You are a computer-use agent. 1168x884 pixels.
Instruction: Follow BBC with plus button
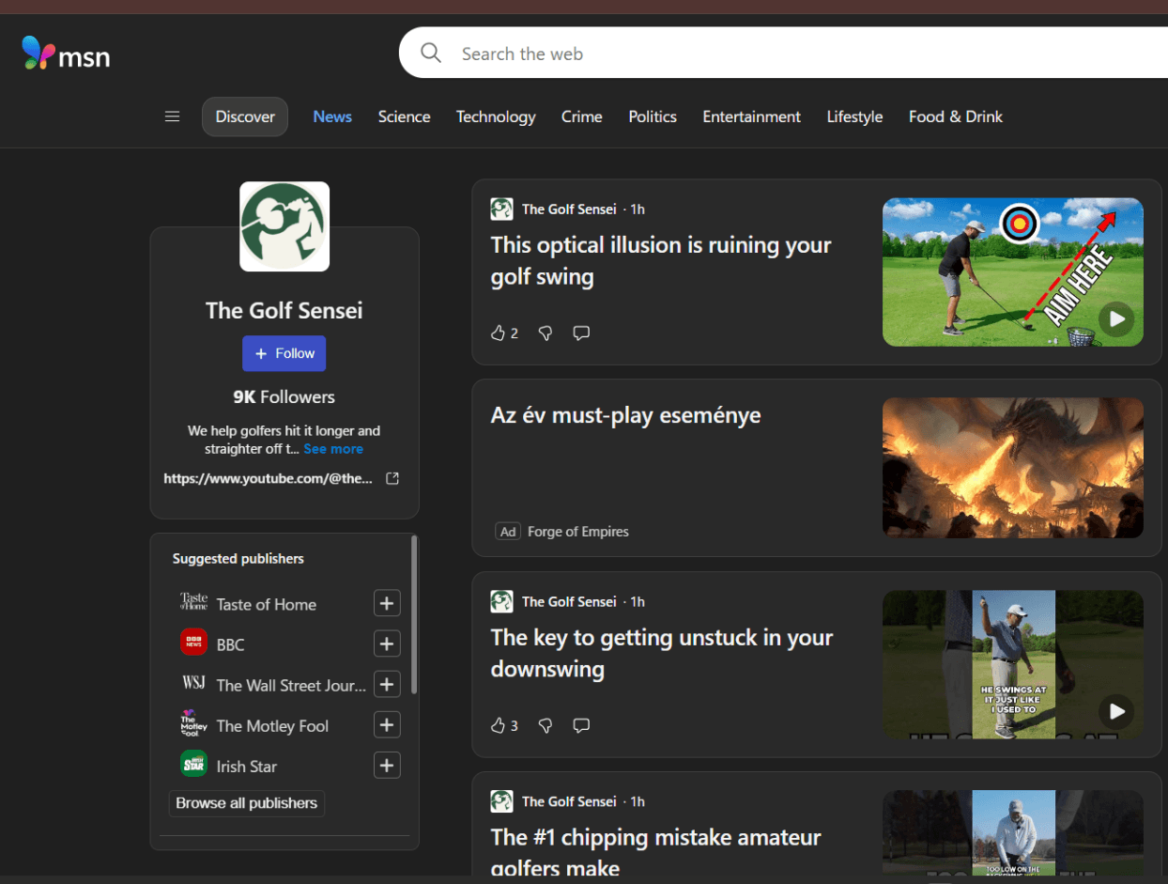(387, 644)
